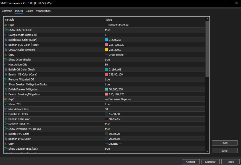Open the Common tab

pyautogui.click(x=7, y=11)
